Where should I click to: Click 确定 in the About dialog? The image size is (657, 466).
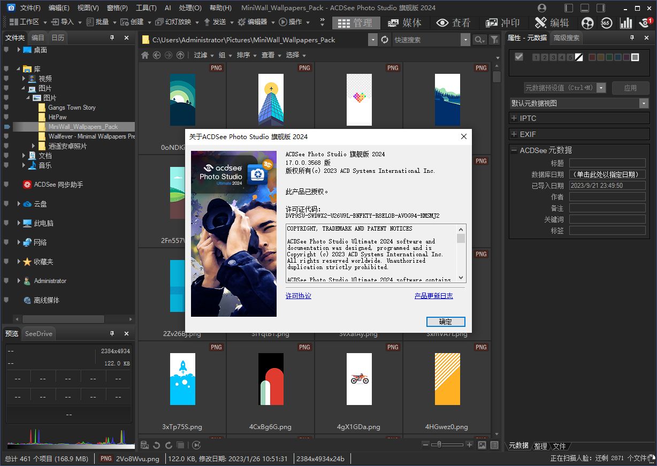click(446, 322)
